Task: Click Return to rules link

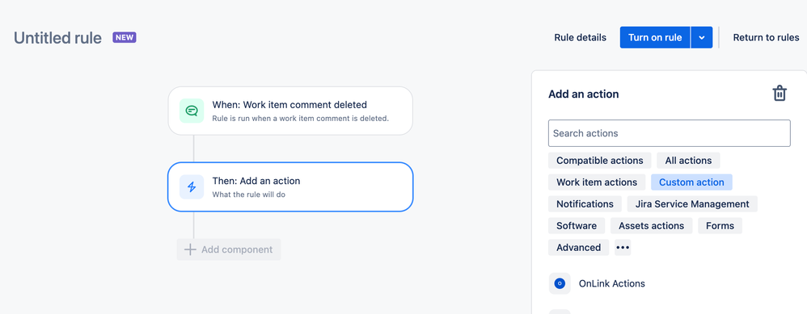Action: pyautogui.click(x=766, y=37)
